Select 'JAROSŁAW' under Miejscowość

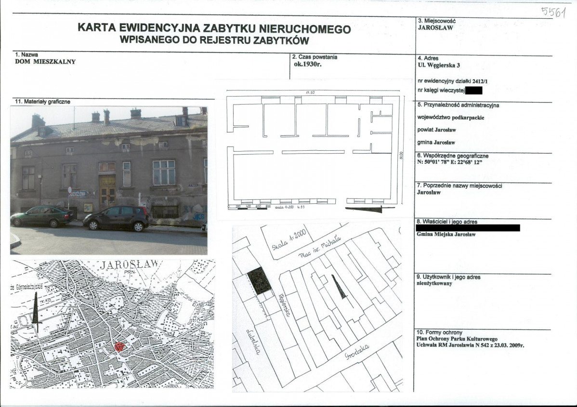click(x=435, y=27)
